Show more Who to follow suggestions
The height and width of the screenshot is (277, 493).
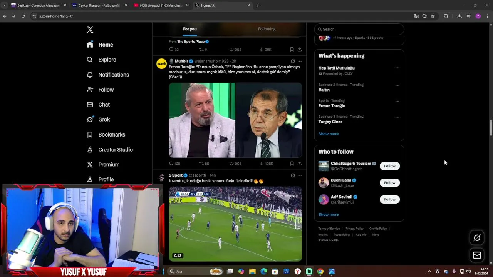click(x=328, y=215)
